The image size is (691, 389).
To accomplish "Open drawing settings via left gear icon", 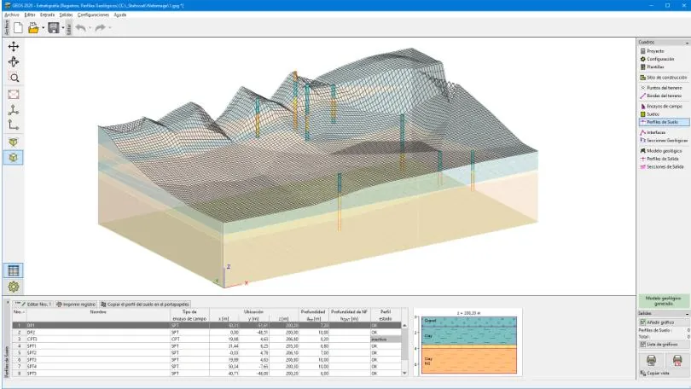I will coord(14,287).
